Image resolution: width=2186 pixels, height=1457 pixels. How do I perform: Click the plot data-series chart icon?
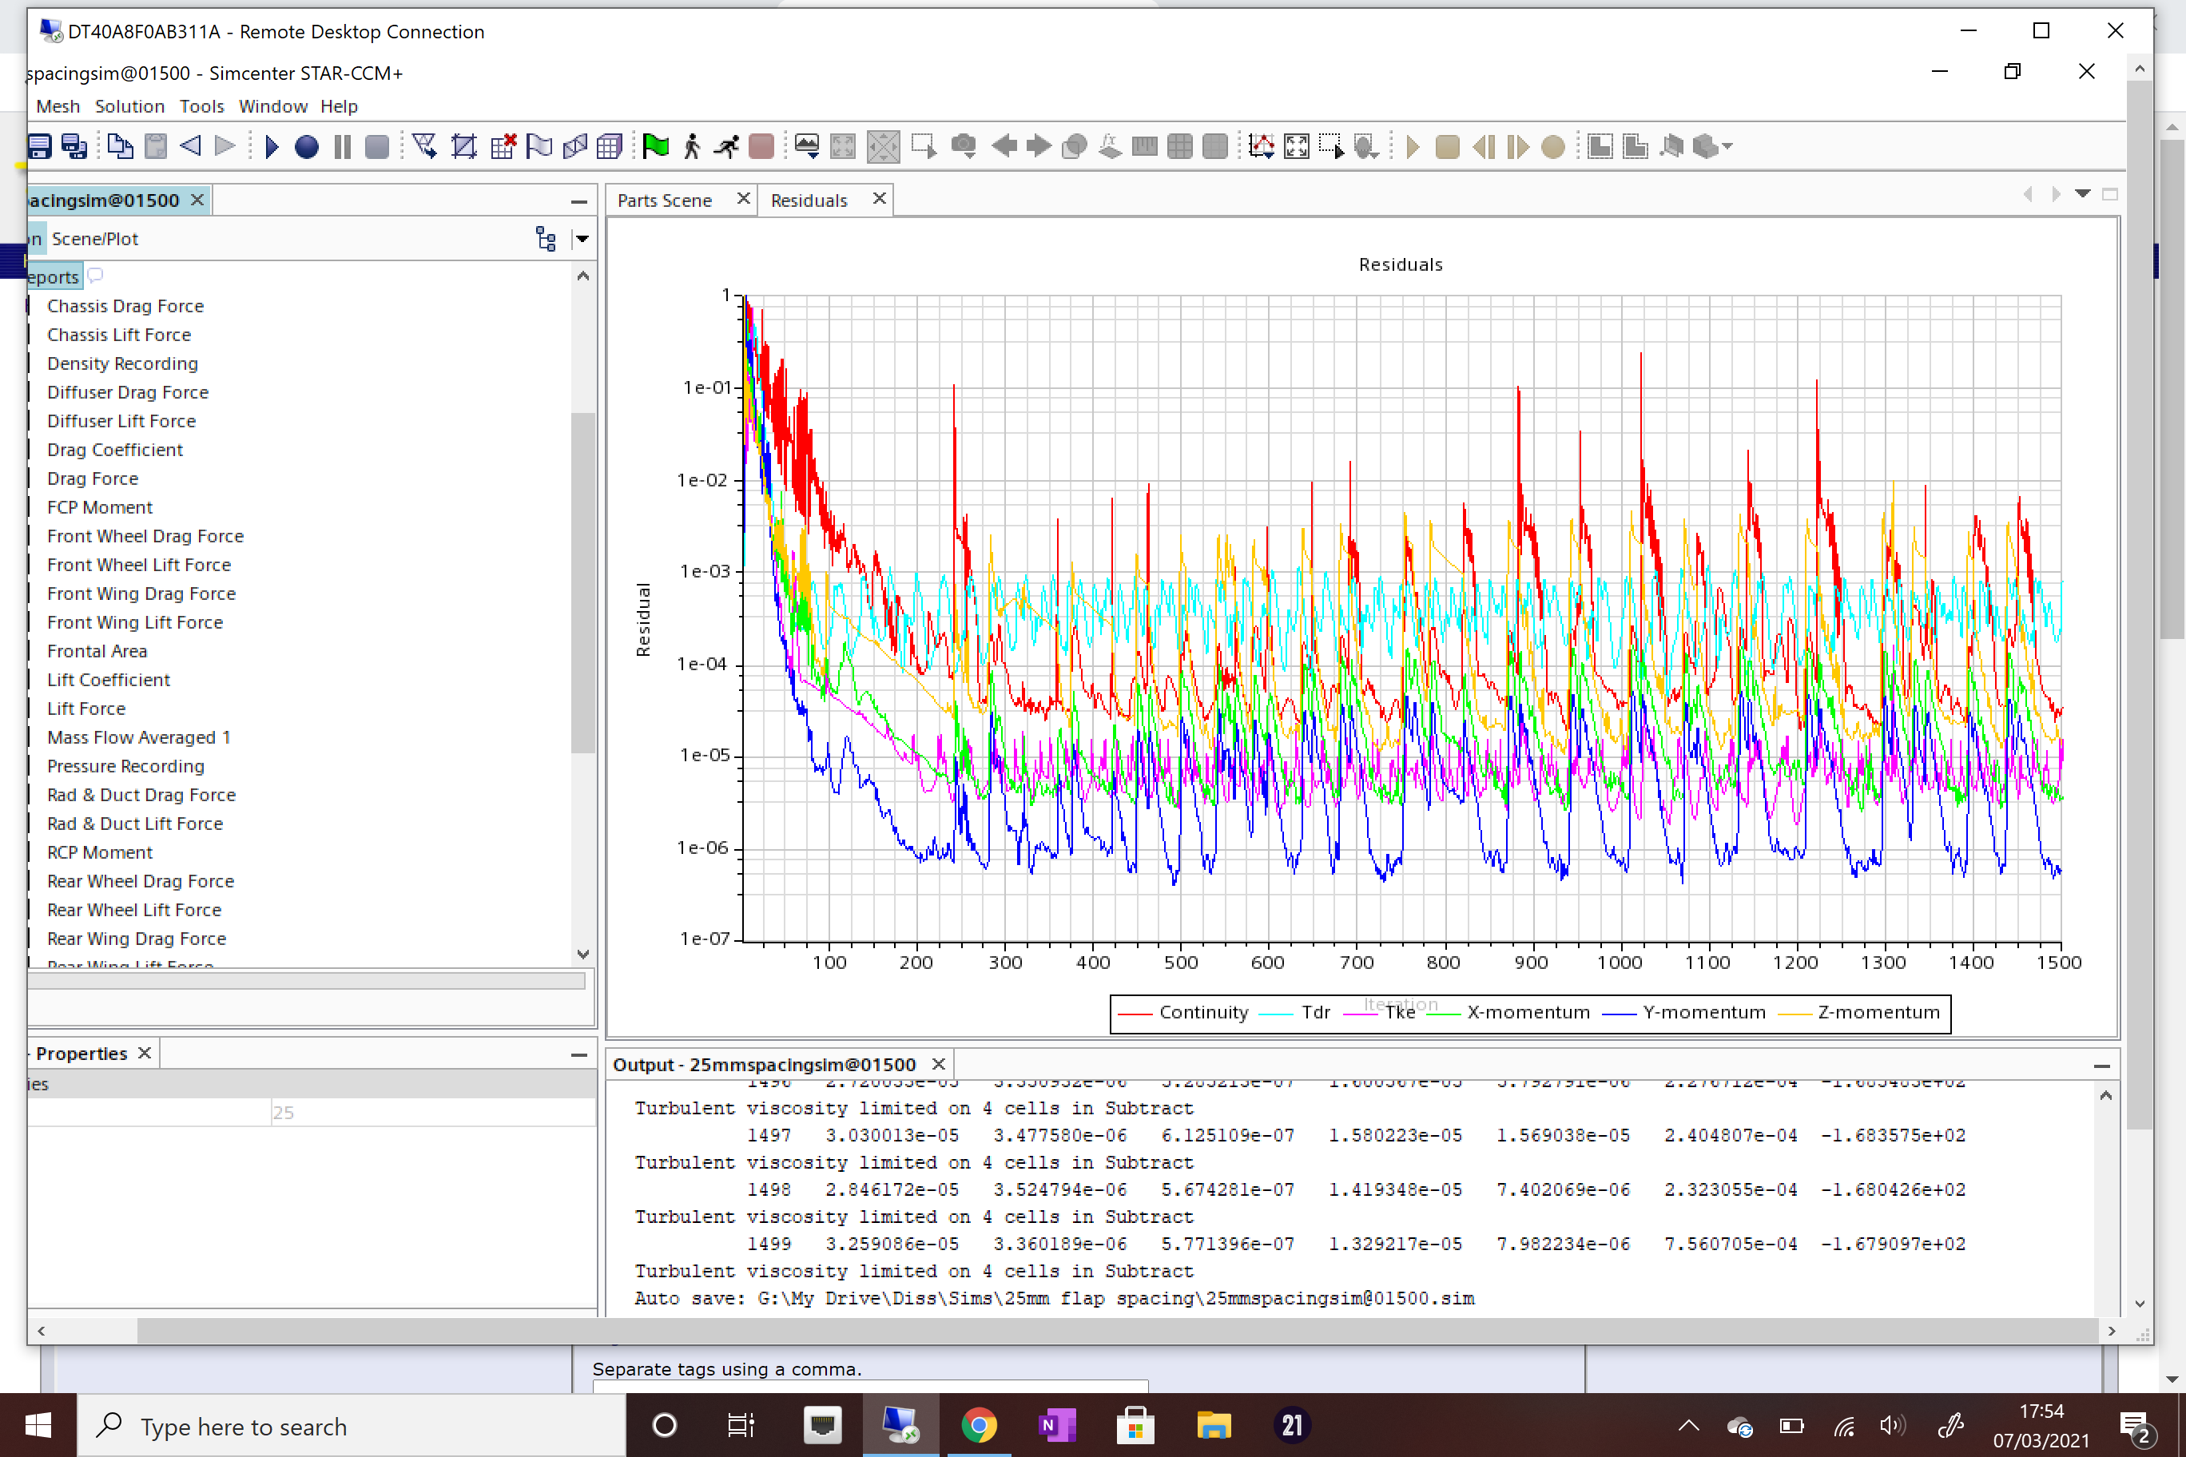point(1262,147)
